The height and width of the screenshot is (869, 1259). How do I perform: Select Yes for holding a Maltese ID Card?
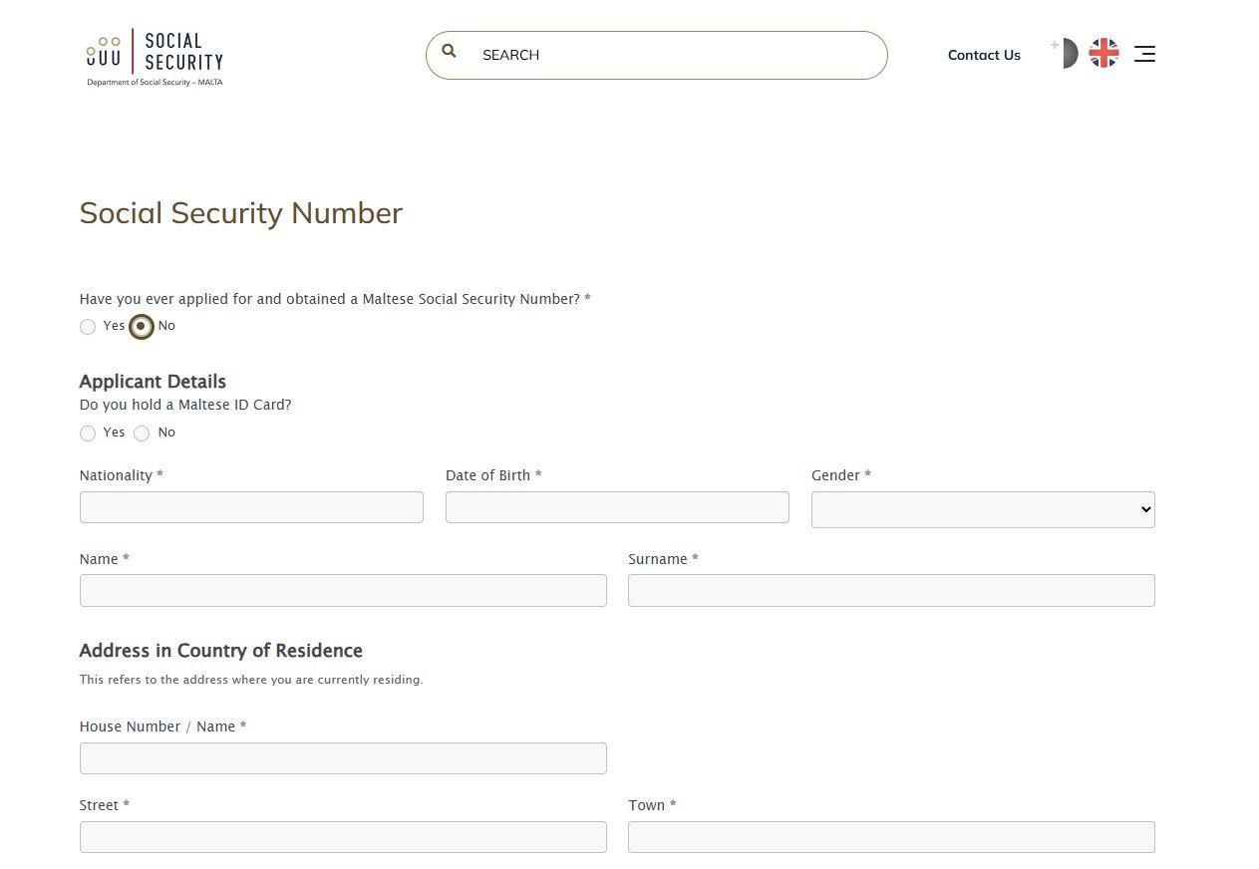point(88,433)
